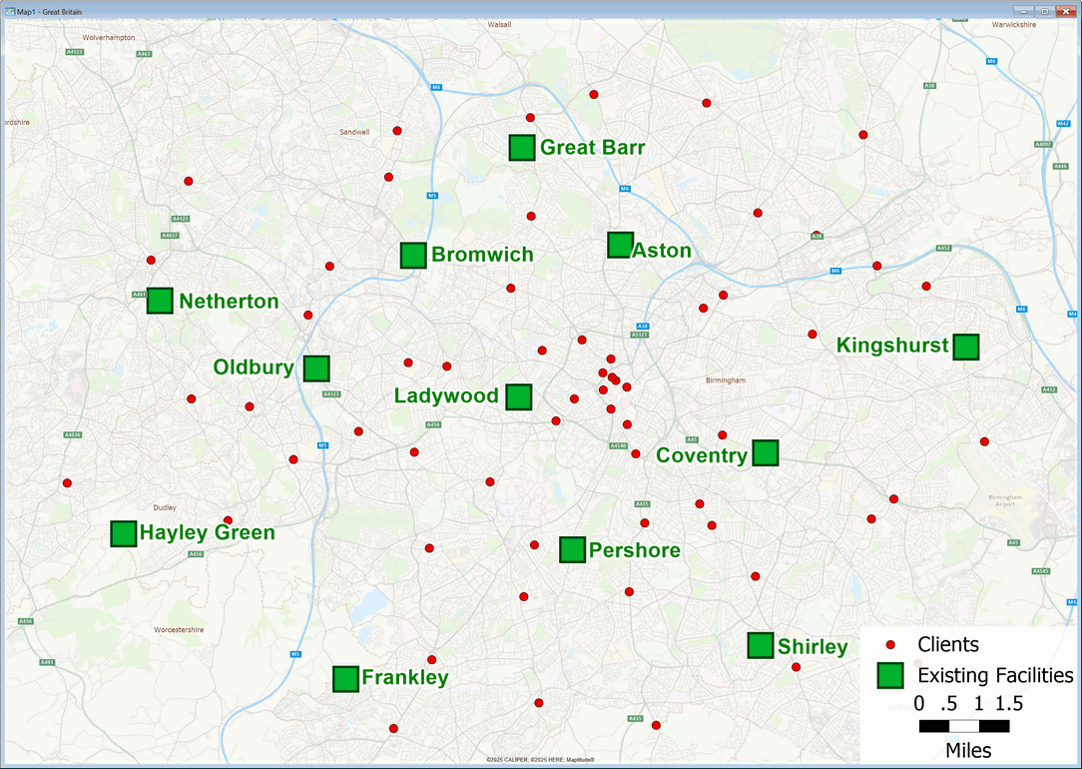The width and height of the screenshot is (1082, 769).
Task: Click the Great Barr label text
Action: 592,147
